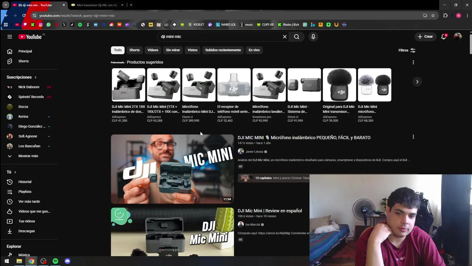Viewport: 472px width, 266px height.
Task: Expand Mostrar más in subscriptions
Action: [x=29, y=156]
